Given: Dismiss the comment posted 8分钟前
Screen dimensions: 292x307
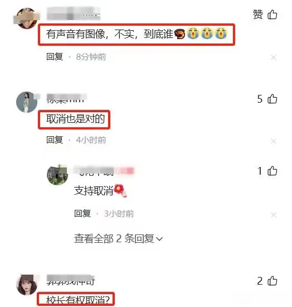Looking at the screenshot, I should pos(274,57).
